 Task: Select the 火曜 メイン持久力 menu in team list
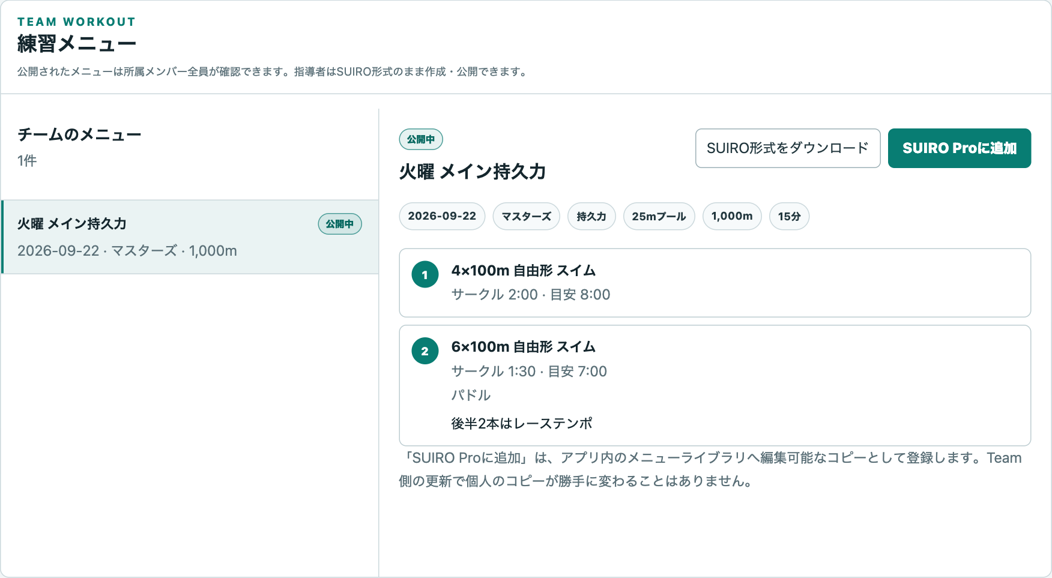click(x=190, y=237)
